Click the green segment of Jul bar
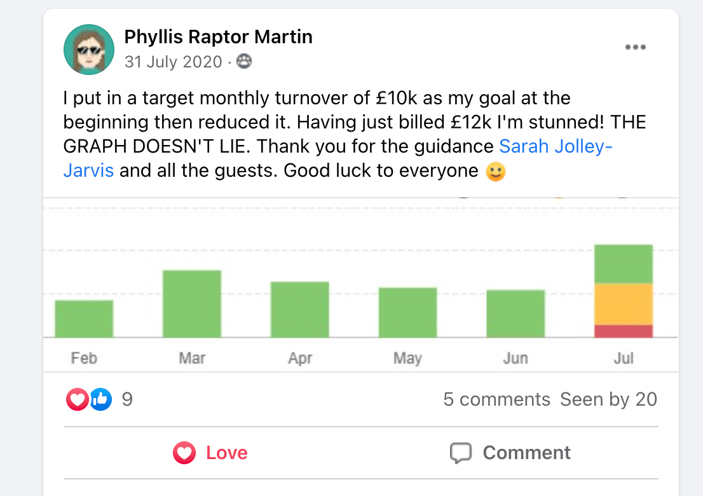Viewport: 703px width, 496px height. (x=623, y=264)
